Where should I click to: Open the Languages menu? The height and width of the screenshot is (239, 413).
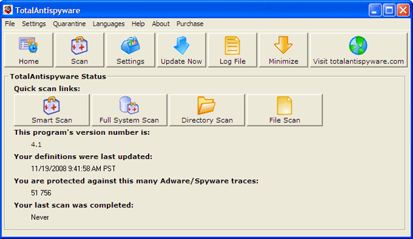(109, 24)
